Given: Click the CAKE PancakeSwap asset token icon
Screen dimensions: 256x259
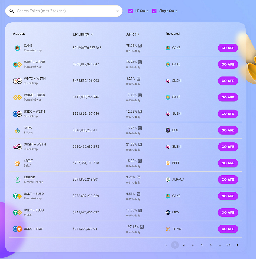Looking at the screenshot, I should (17, 48).
